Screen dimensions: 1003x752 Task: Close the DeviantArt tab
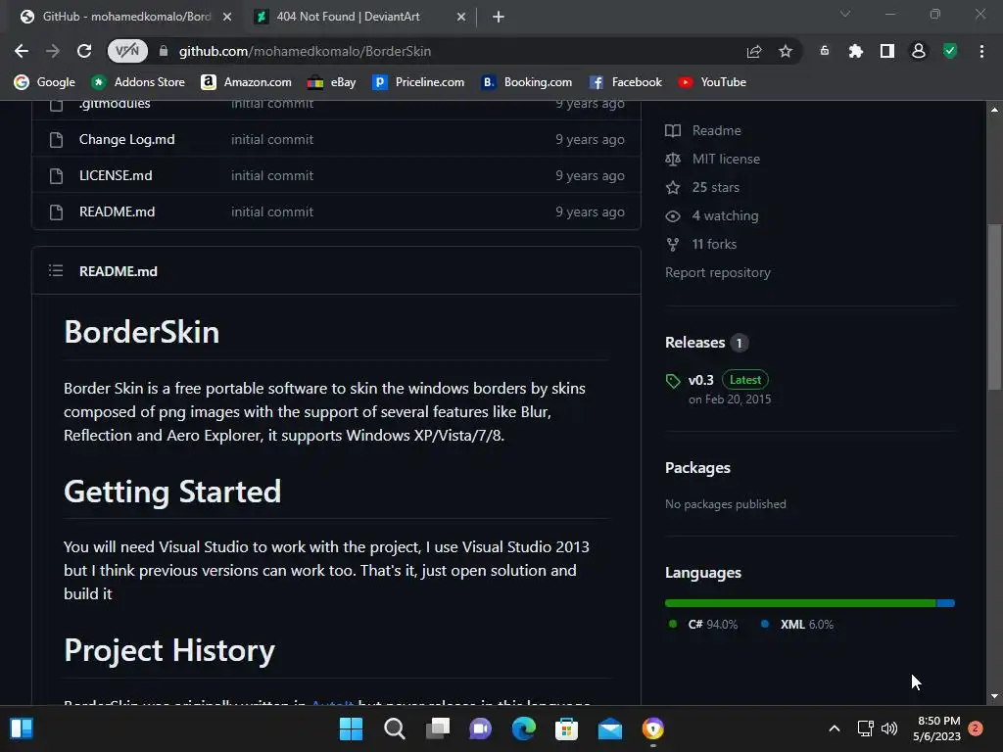[461, 17]
